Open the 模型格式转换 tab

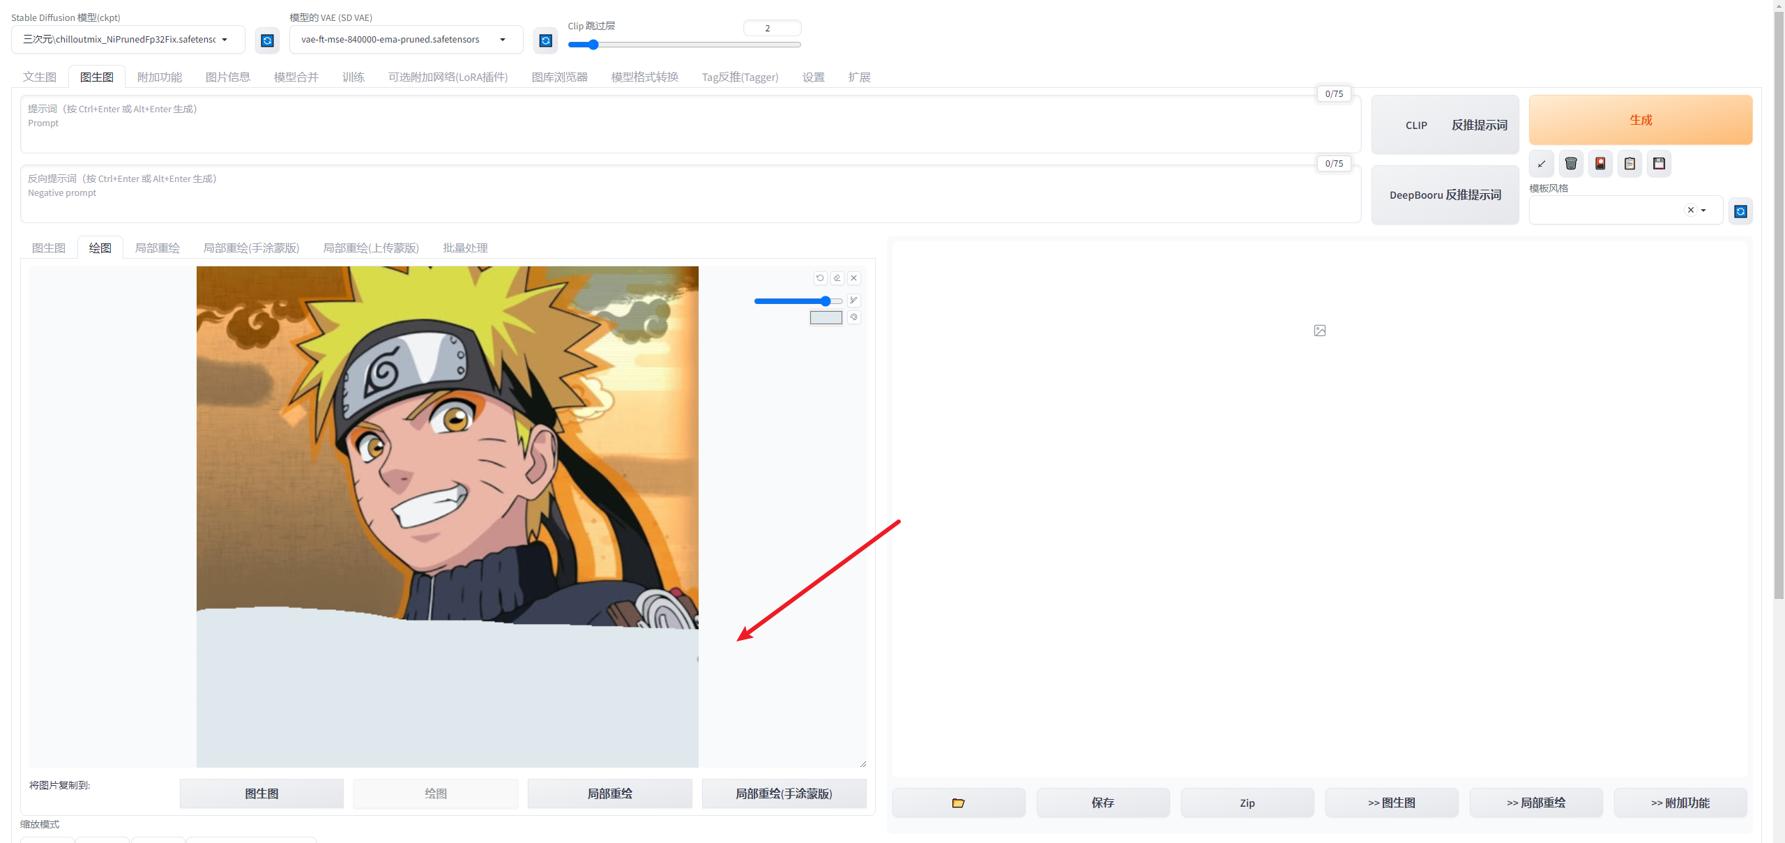645,77
